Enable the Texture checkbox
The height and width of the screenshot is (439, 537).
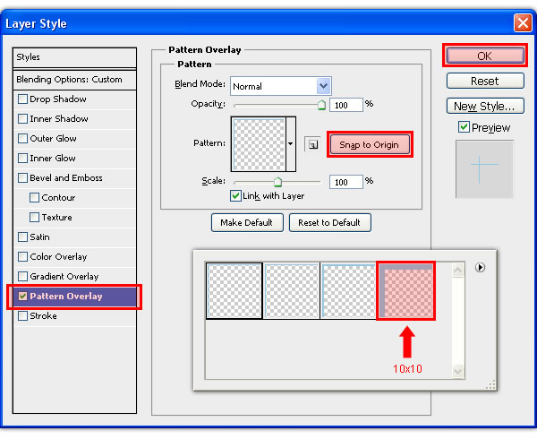(34, 218)
